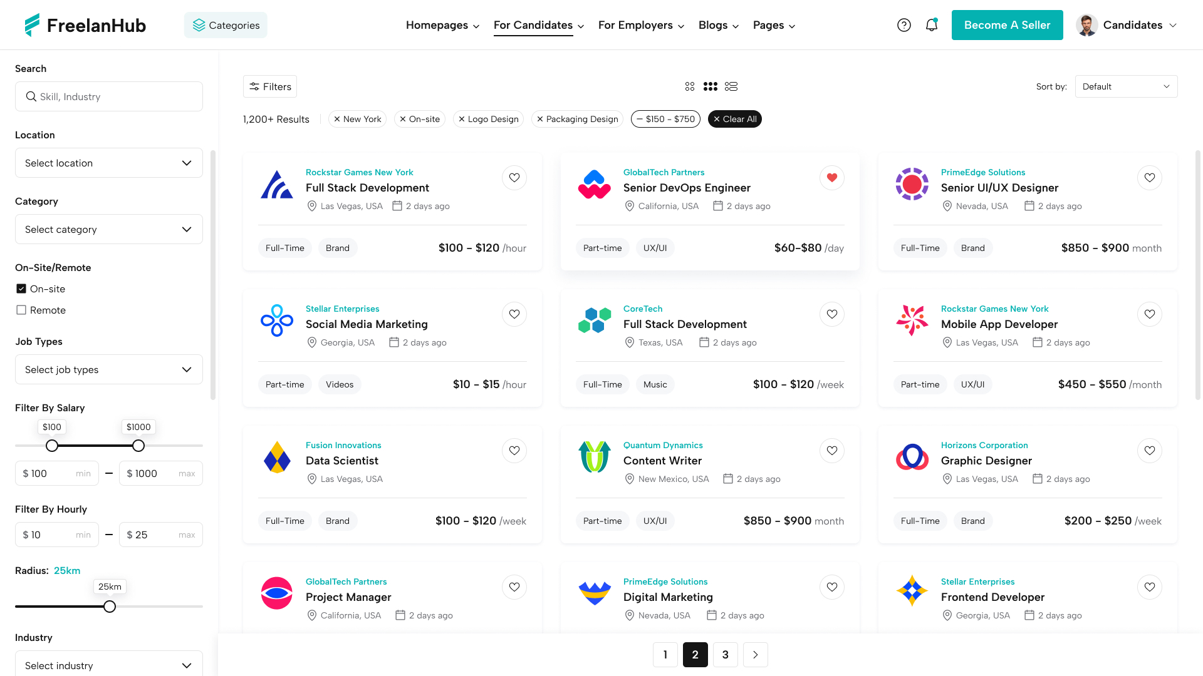1203x676 pixels.
Task: Open the Select location dropdown
Action: 108,163
